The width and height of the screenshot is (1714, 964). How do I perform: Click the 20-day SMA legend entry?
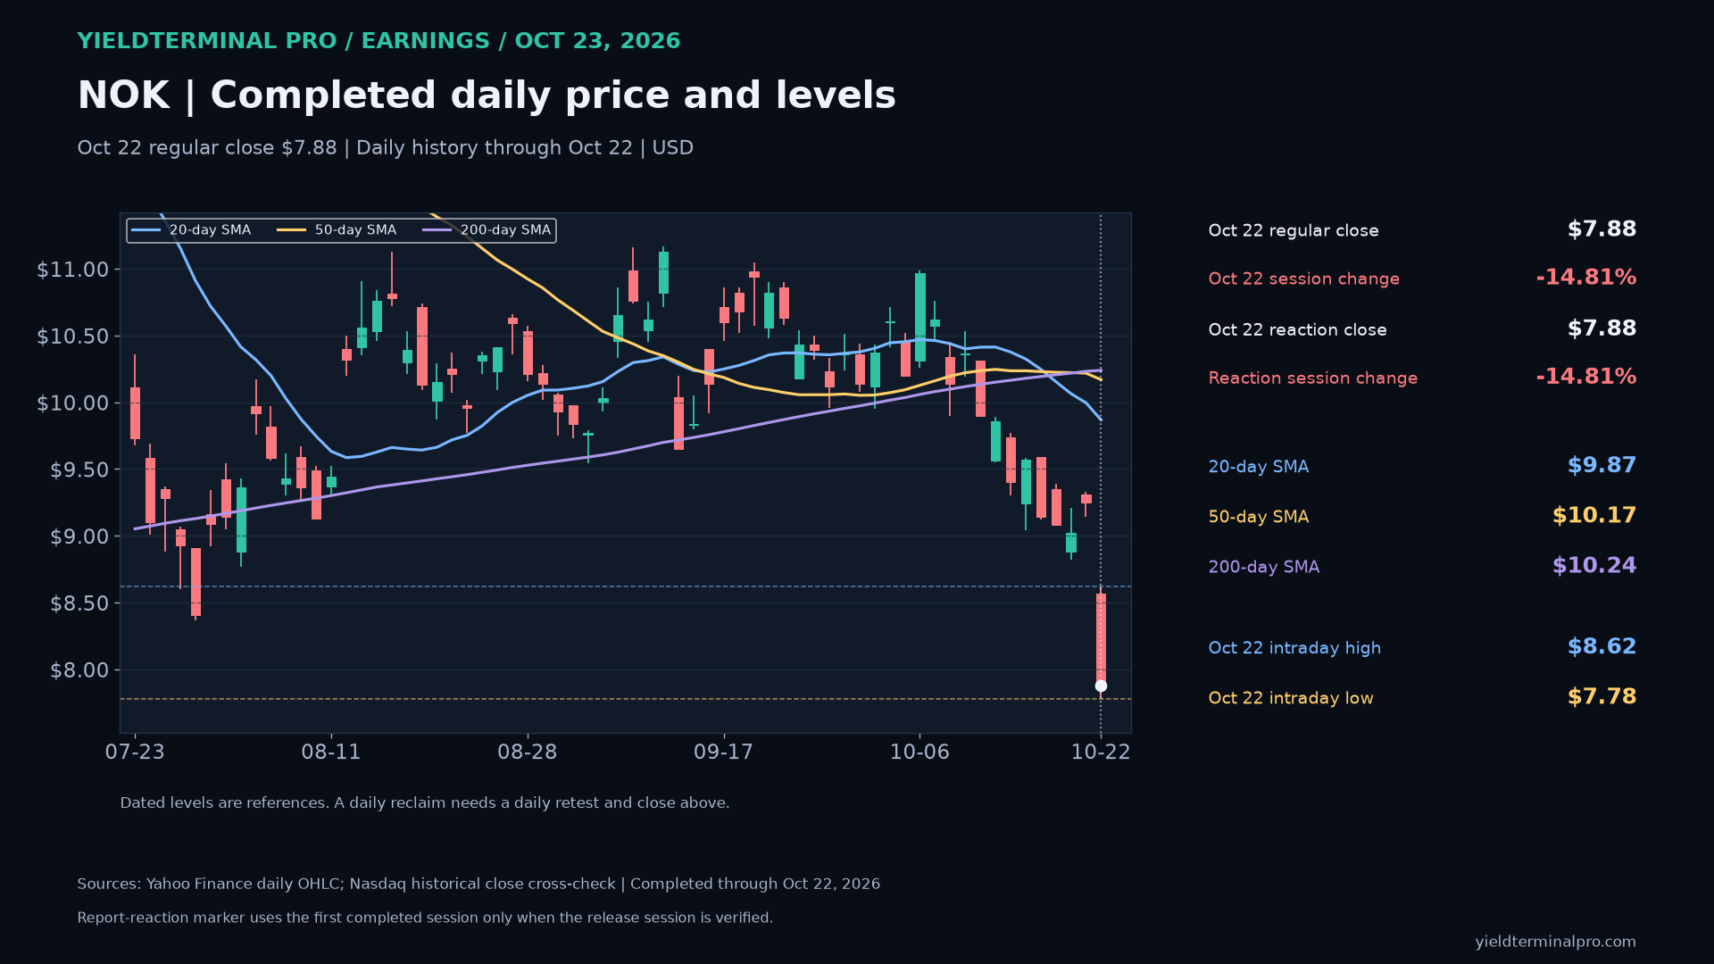(x=191, y=230)
